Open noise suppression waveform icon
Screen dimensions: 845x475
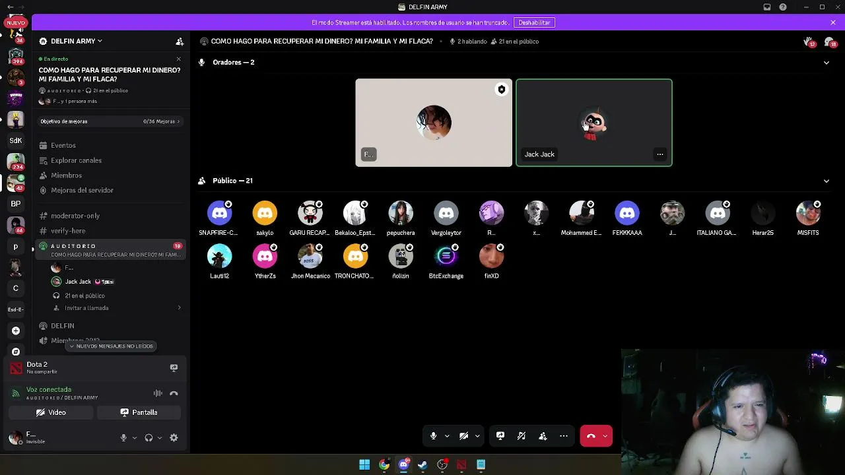point(158,393)
